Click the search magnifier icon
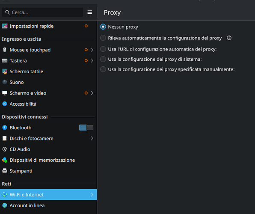The image size is (255, 214). point(7,12)
